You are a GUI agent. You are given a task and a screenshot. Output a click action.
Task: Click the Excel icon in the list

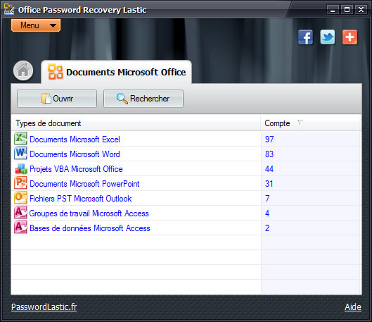coord(20,139)
